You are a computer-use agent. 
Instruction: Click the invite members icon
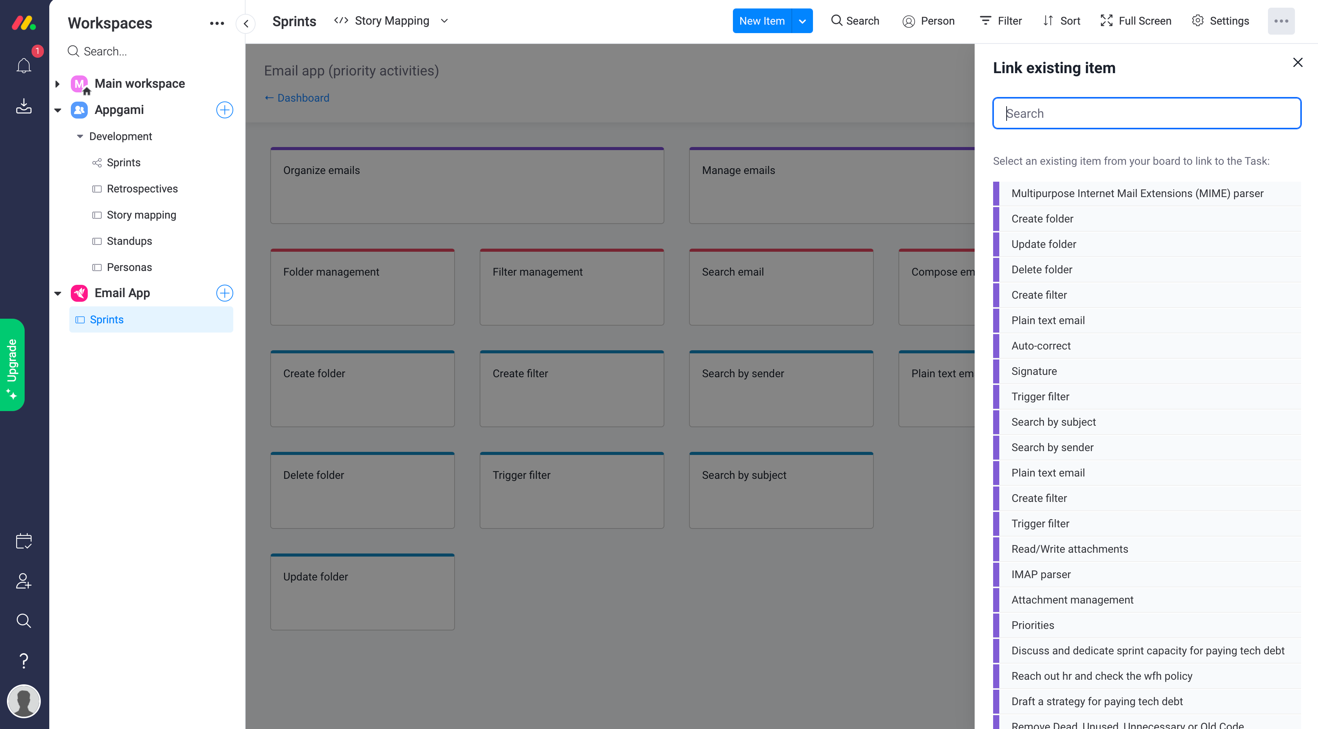[23, 581]
